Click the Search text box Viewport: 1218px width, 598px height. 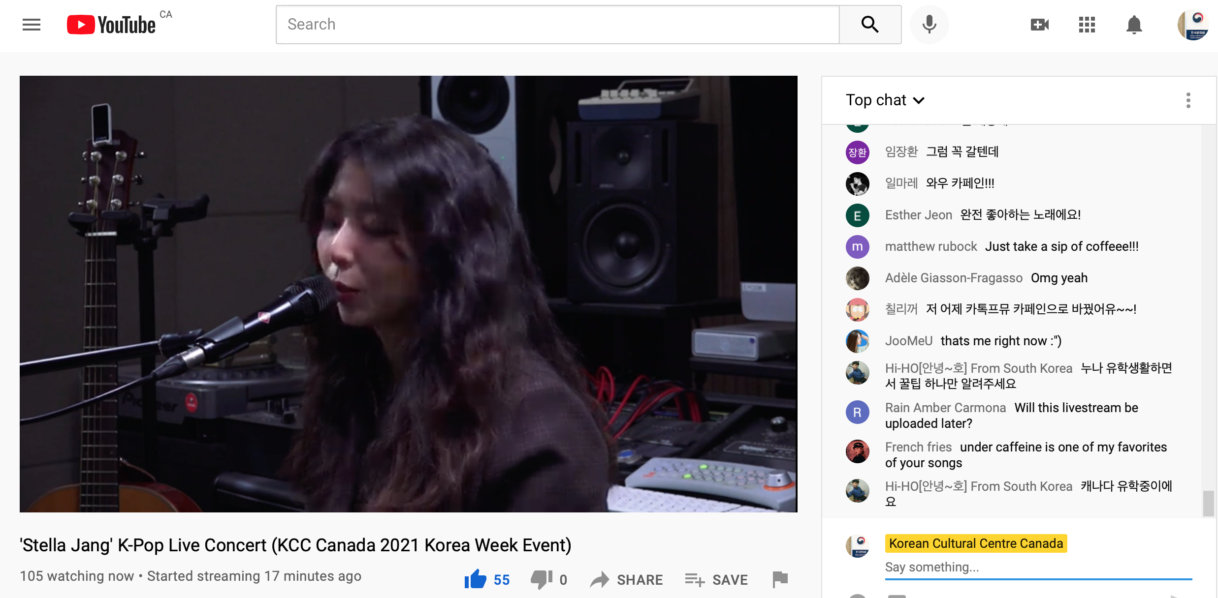pyautogui.click(x=558, y=25)
